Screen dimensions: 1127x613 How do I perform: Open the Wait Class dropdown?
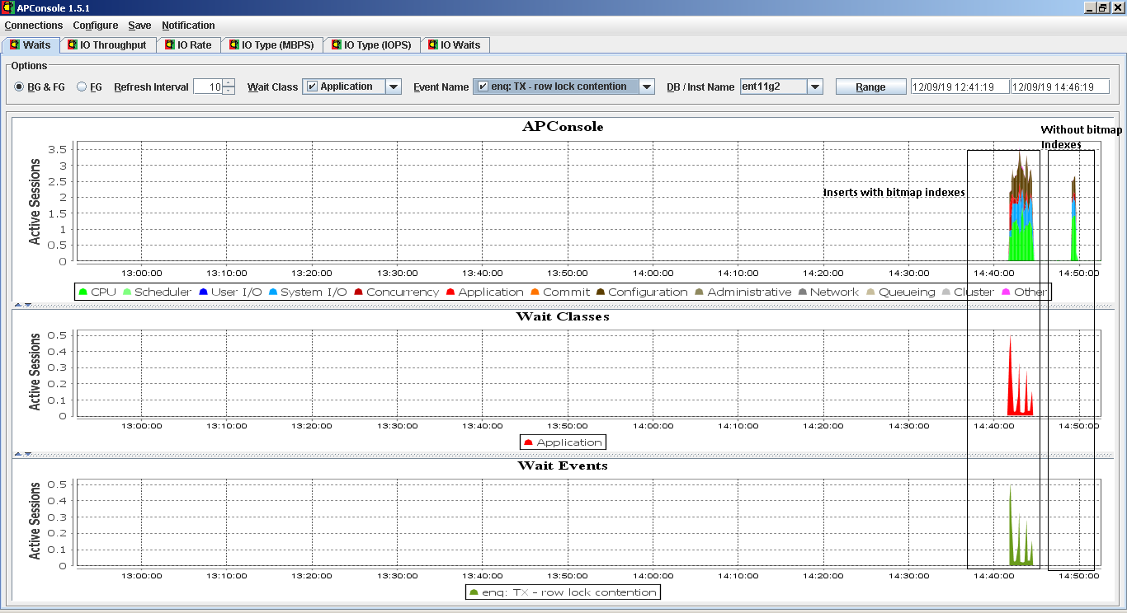click(394, 86)
